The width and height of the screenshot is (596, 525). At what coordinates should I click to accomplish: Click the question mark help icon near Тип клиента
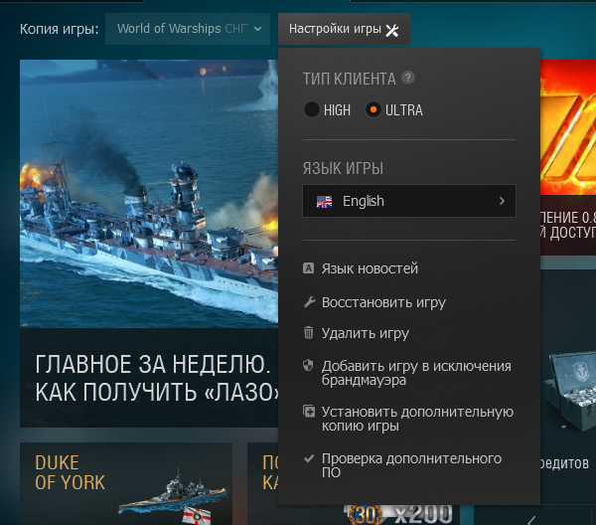pyautogui.click(x=408, y=78)
